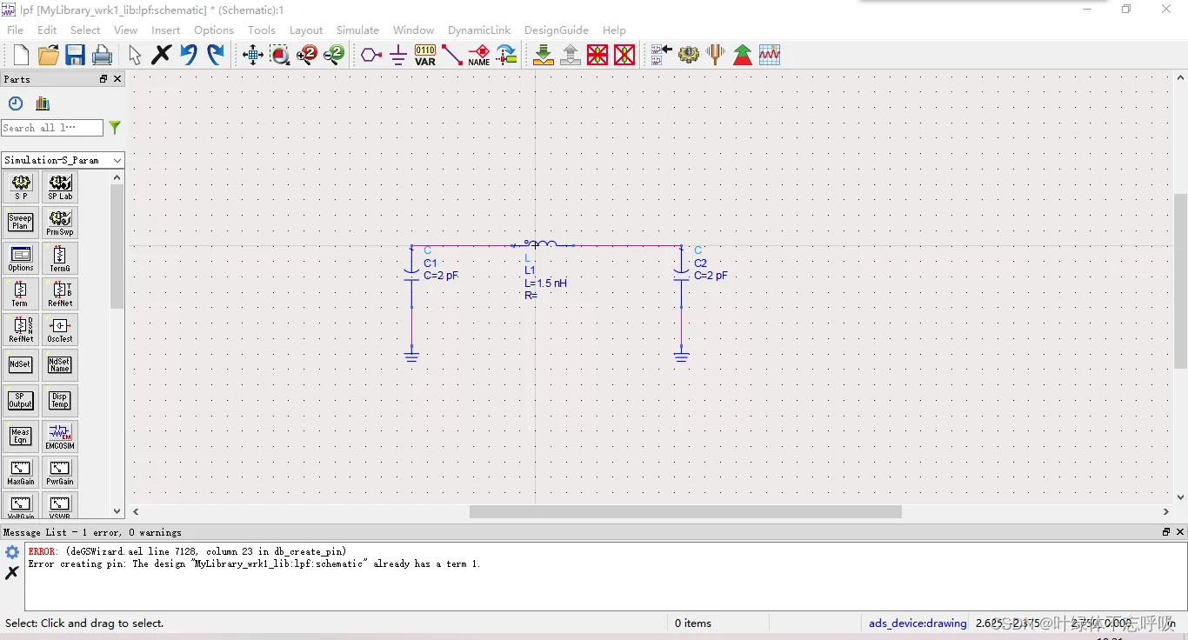This screenshot has height=640, width=1188.
Task: Open the tuning fork tune parameters tool
Action: 716,55
